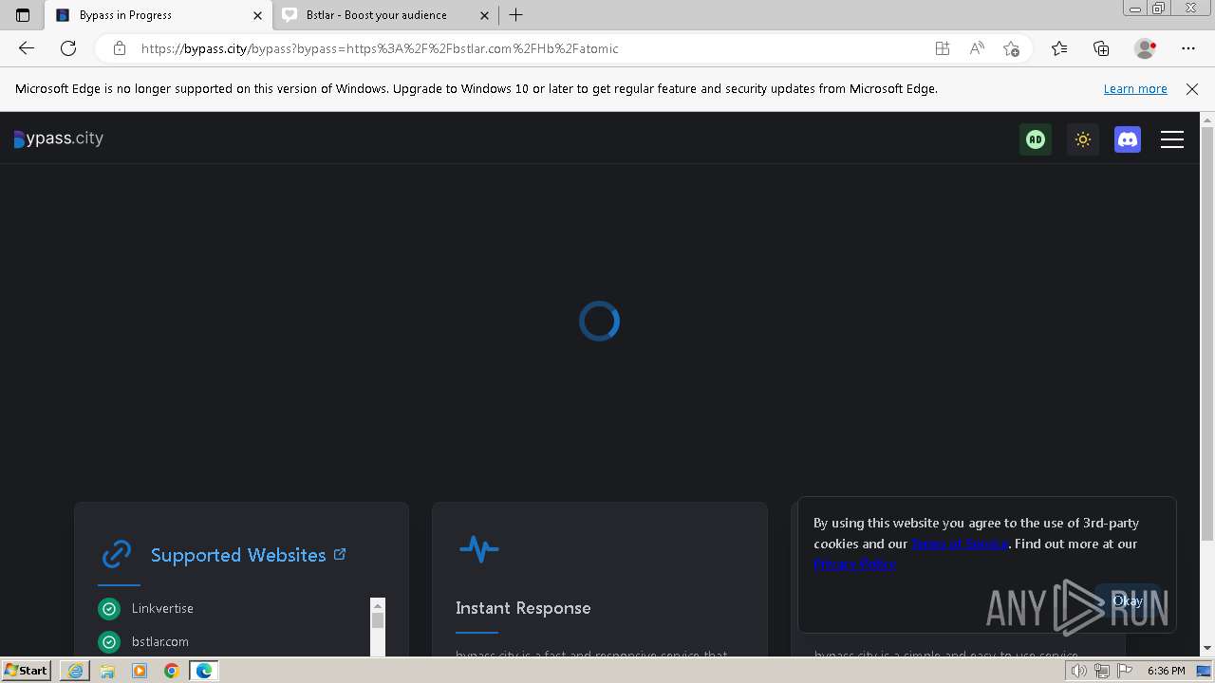Open the hamburger navigation menu
Viewport: 1215px width, 683px height.
(x=1172, y=139)
